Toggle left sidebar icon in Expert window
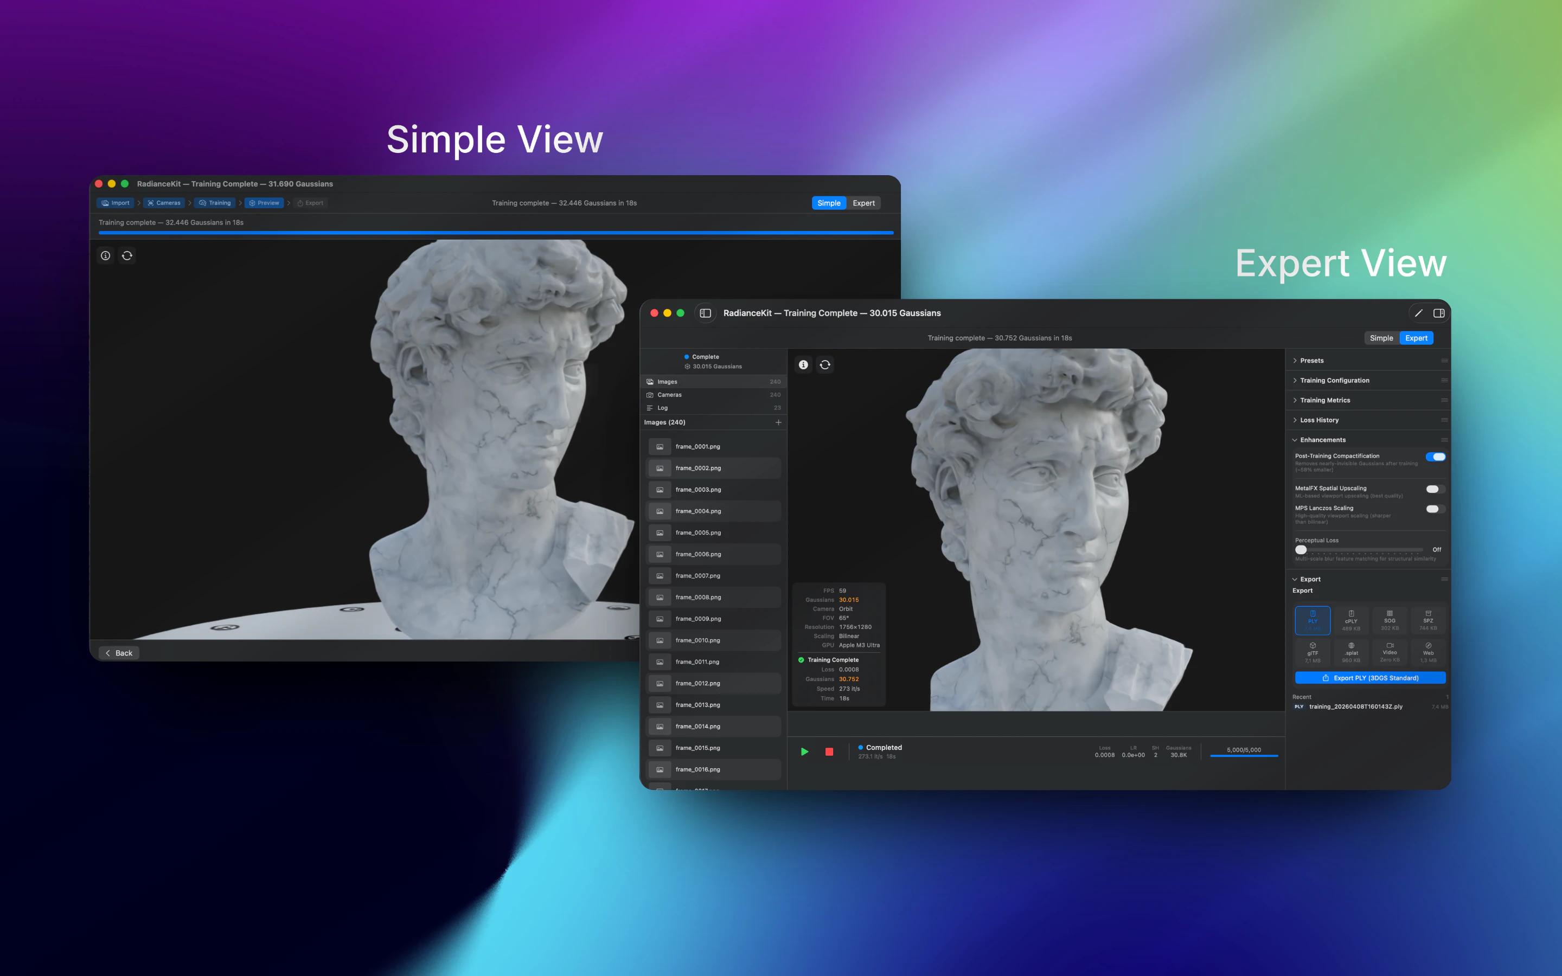This screenshot has height=976, width=1562. pos(706,313)
